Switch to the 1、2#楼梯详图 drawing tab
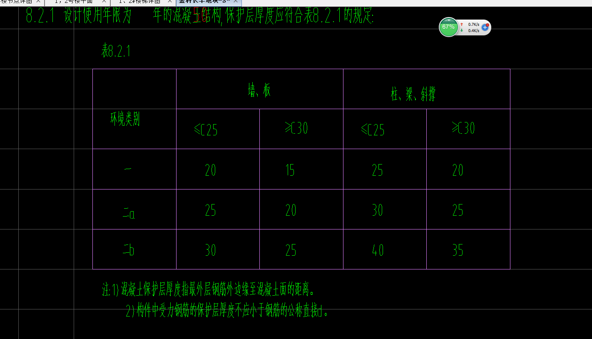The image size is (592, 339). 139,2
